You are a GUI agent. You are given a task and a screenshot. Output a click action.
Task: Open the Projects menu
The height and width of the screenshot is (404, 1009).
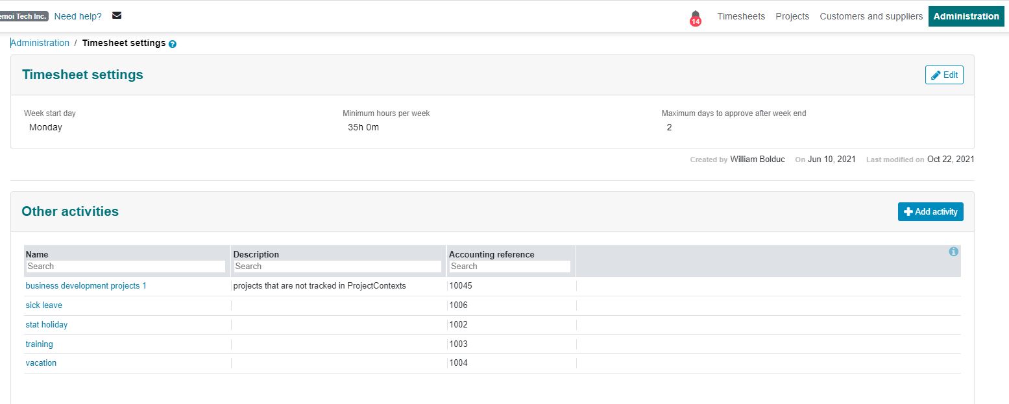792,16
